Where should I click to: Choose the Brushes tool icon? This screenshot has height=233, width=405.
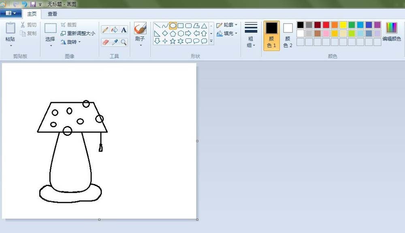click(140, 28)
